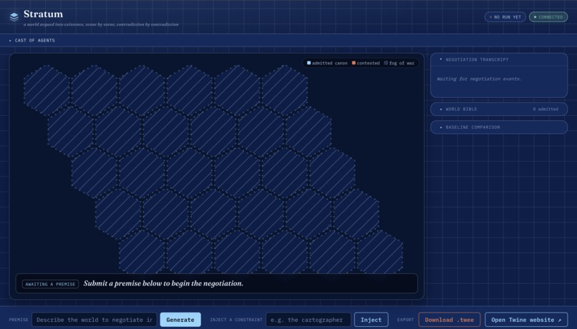Expand the Cast of Agents section
The width and height of the screenshot is (577, 329).
pos(288,41)
